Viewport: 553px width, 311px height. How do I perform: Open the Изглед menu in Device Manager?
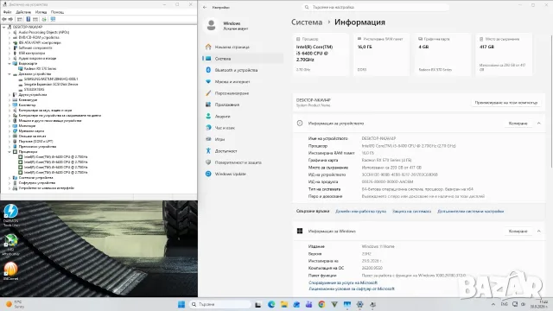[41, 12]
